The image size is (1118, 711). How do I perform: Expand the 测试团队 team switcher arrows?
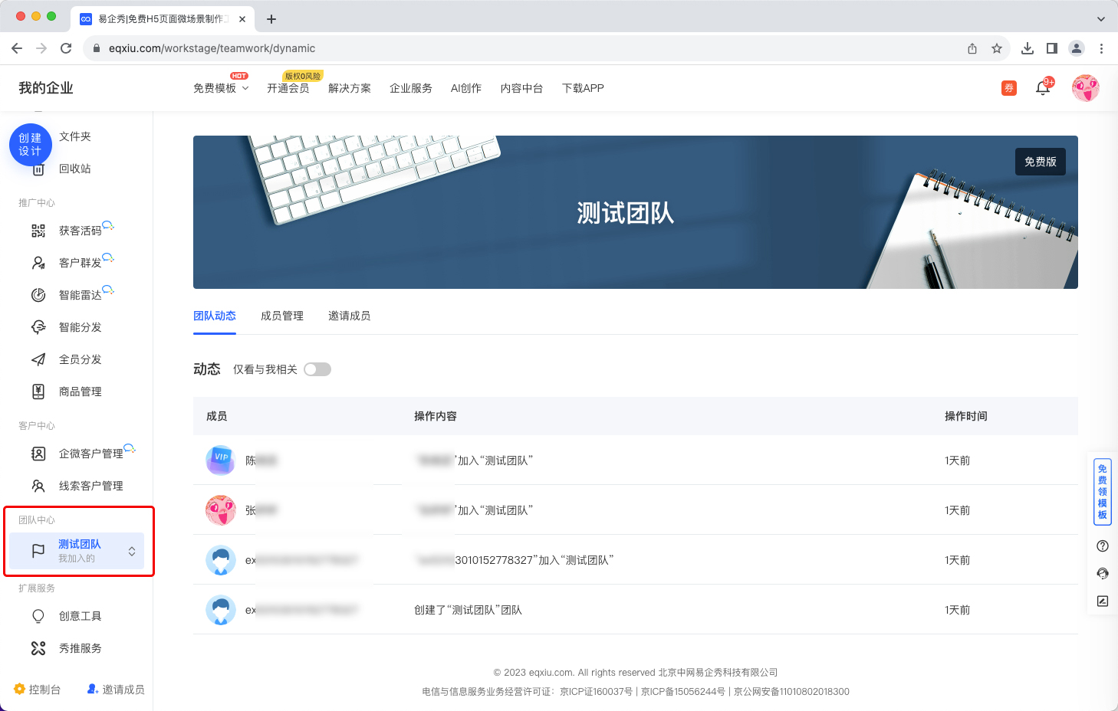click(132, 552)
